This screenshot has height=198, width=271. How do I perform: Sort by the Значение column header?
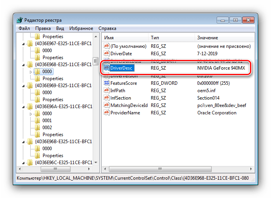(225, 38)
